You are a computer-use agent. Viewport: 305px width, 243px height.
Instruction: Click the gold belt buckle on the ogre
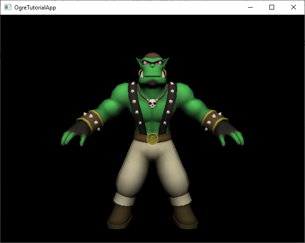[x=152, y=139]
